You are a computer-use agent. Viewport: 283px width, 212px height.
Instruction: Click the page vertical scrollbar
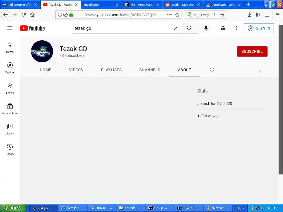tap(281, 100)
